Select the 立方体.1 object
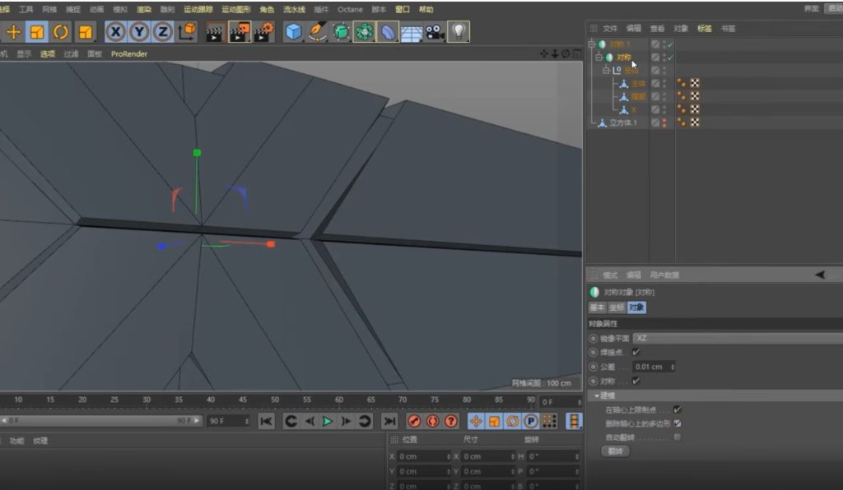Viewport: 843px width, 490px height. click(x=623, y=122)
